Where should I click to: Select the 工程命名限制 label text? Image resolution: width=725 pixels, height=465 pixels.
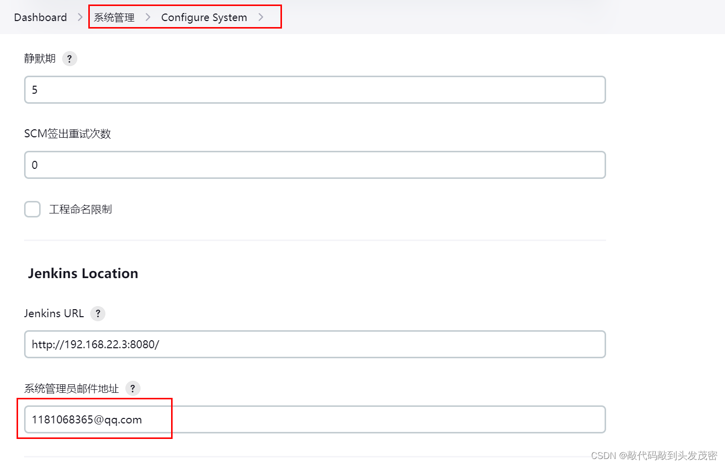pos(81,209)
